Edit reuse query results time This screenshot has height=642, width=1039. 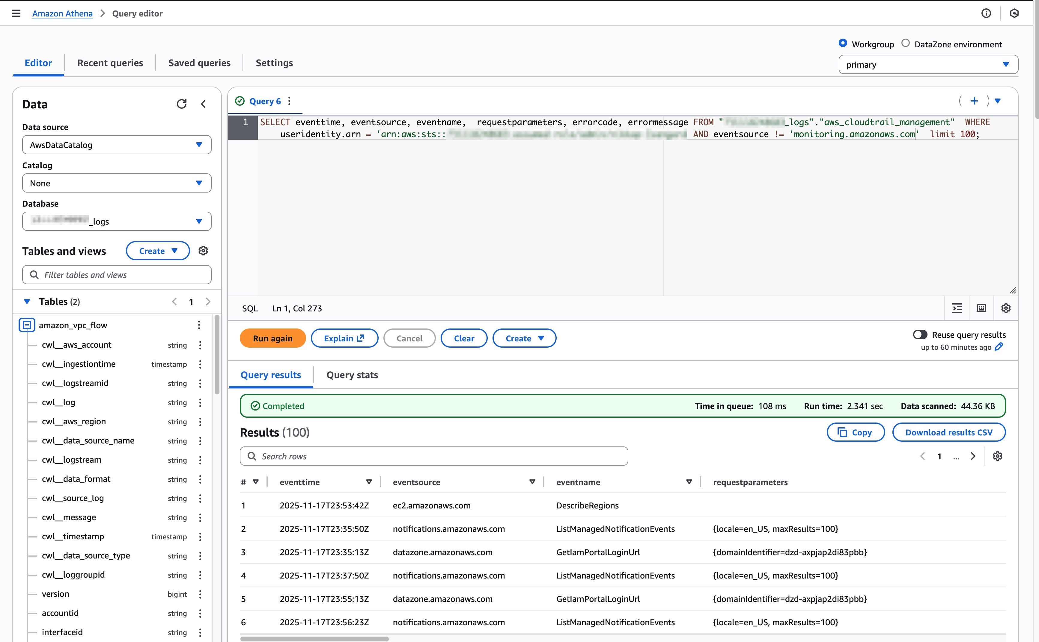pyautogui.click(x=999, y=347)
